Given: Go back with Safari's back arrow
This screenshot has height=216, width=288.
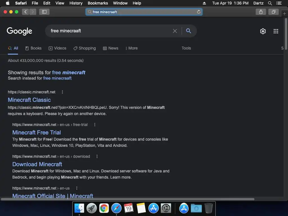Looking at the screenshot, I should pyautogui.click(x=26, y=12).
